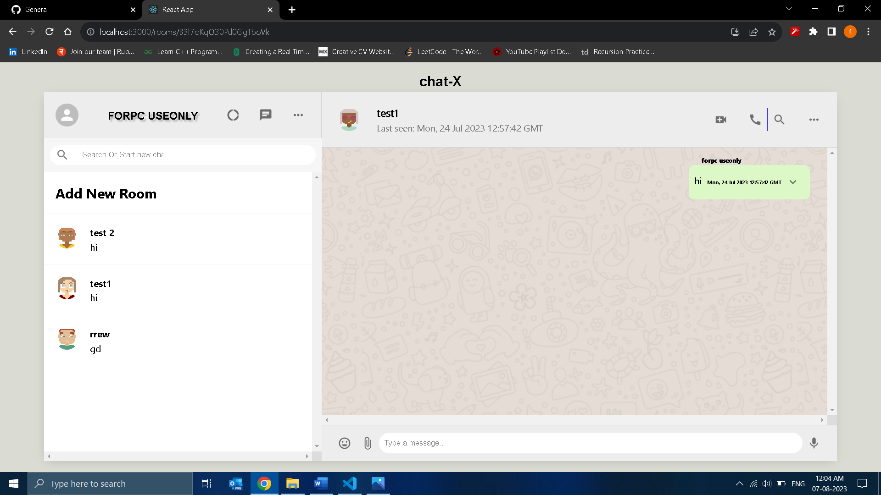881x495 pixels.
Task: Open the LinkedIn bookmark
Action: [28, 52]
